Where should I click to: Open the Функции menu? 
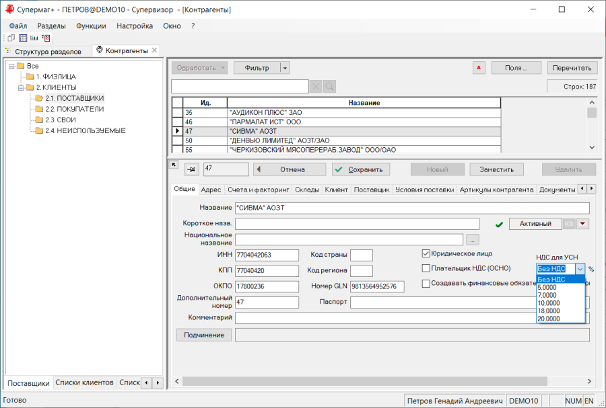91,26
